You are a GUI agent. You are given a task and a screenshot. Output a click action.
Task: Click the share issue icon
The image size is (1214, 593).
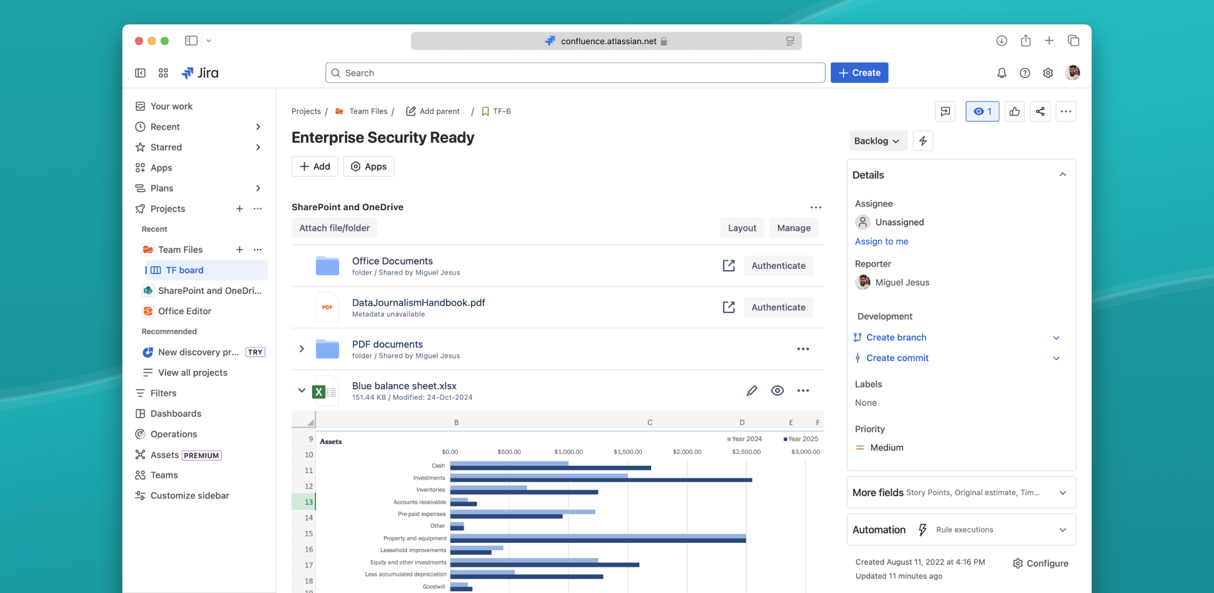[x=1040, y=111]
